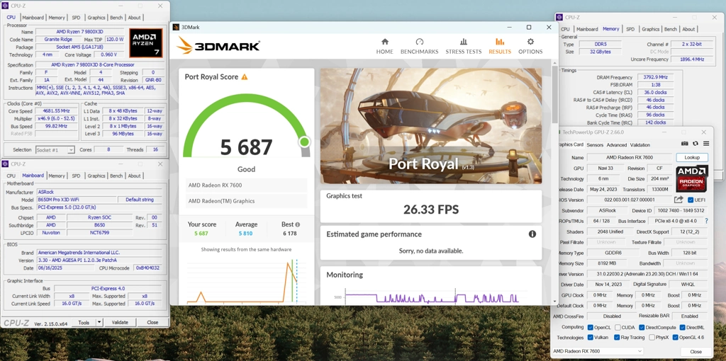Open SPD tab in the lower-left CPU-Z window

tap(76, 176)
